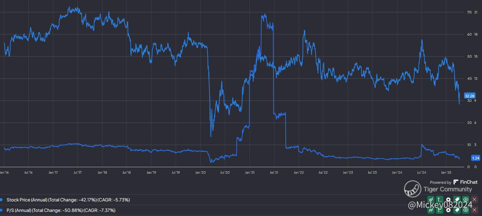Image resolution: width=482 pixels, height=216 pixels.
Task: Click the Jan '23 x-axis label
Action: (348, 173)
